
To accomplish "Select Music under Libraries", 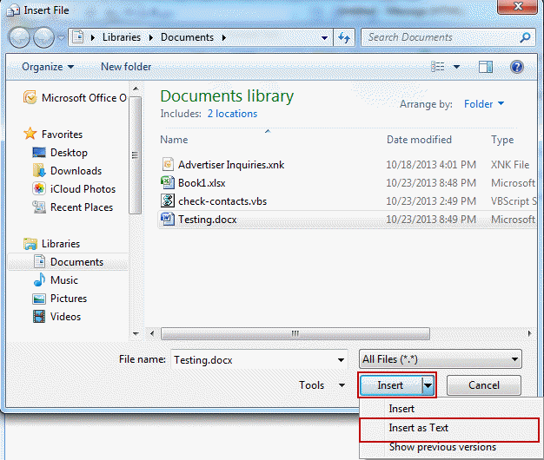I will pos(63,280).
